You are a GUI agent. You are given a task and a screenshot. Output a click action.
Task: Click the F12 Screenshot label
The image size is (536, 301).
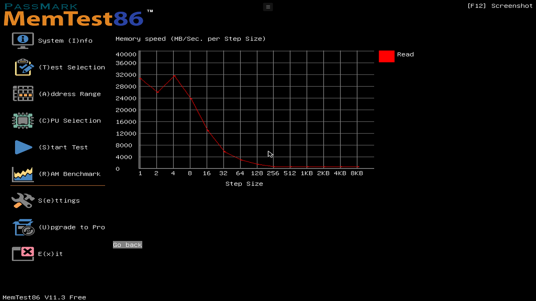(500, 6)
